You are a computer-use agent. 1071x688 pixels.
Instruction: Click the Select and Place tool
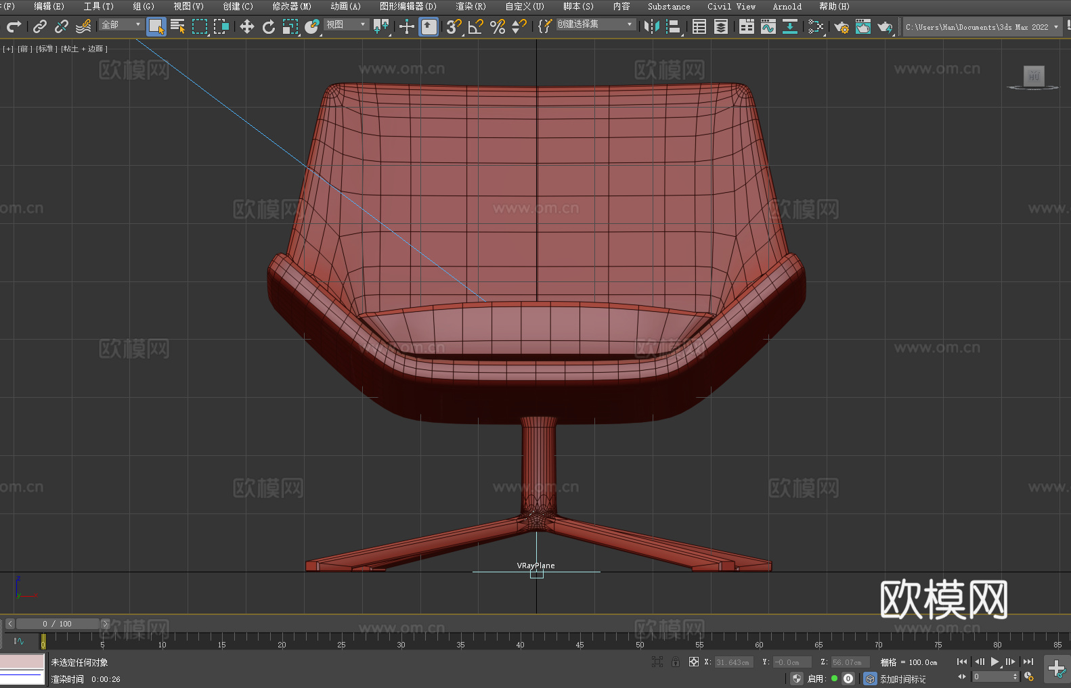[x=312, y=26]
